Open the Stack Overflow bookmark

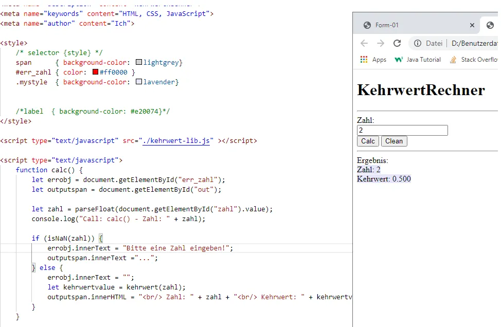click(474, 60)
